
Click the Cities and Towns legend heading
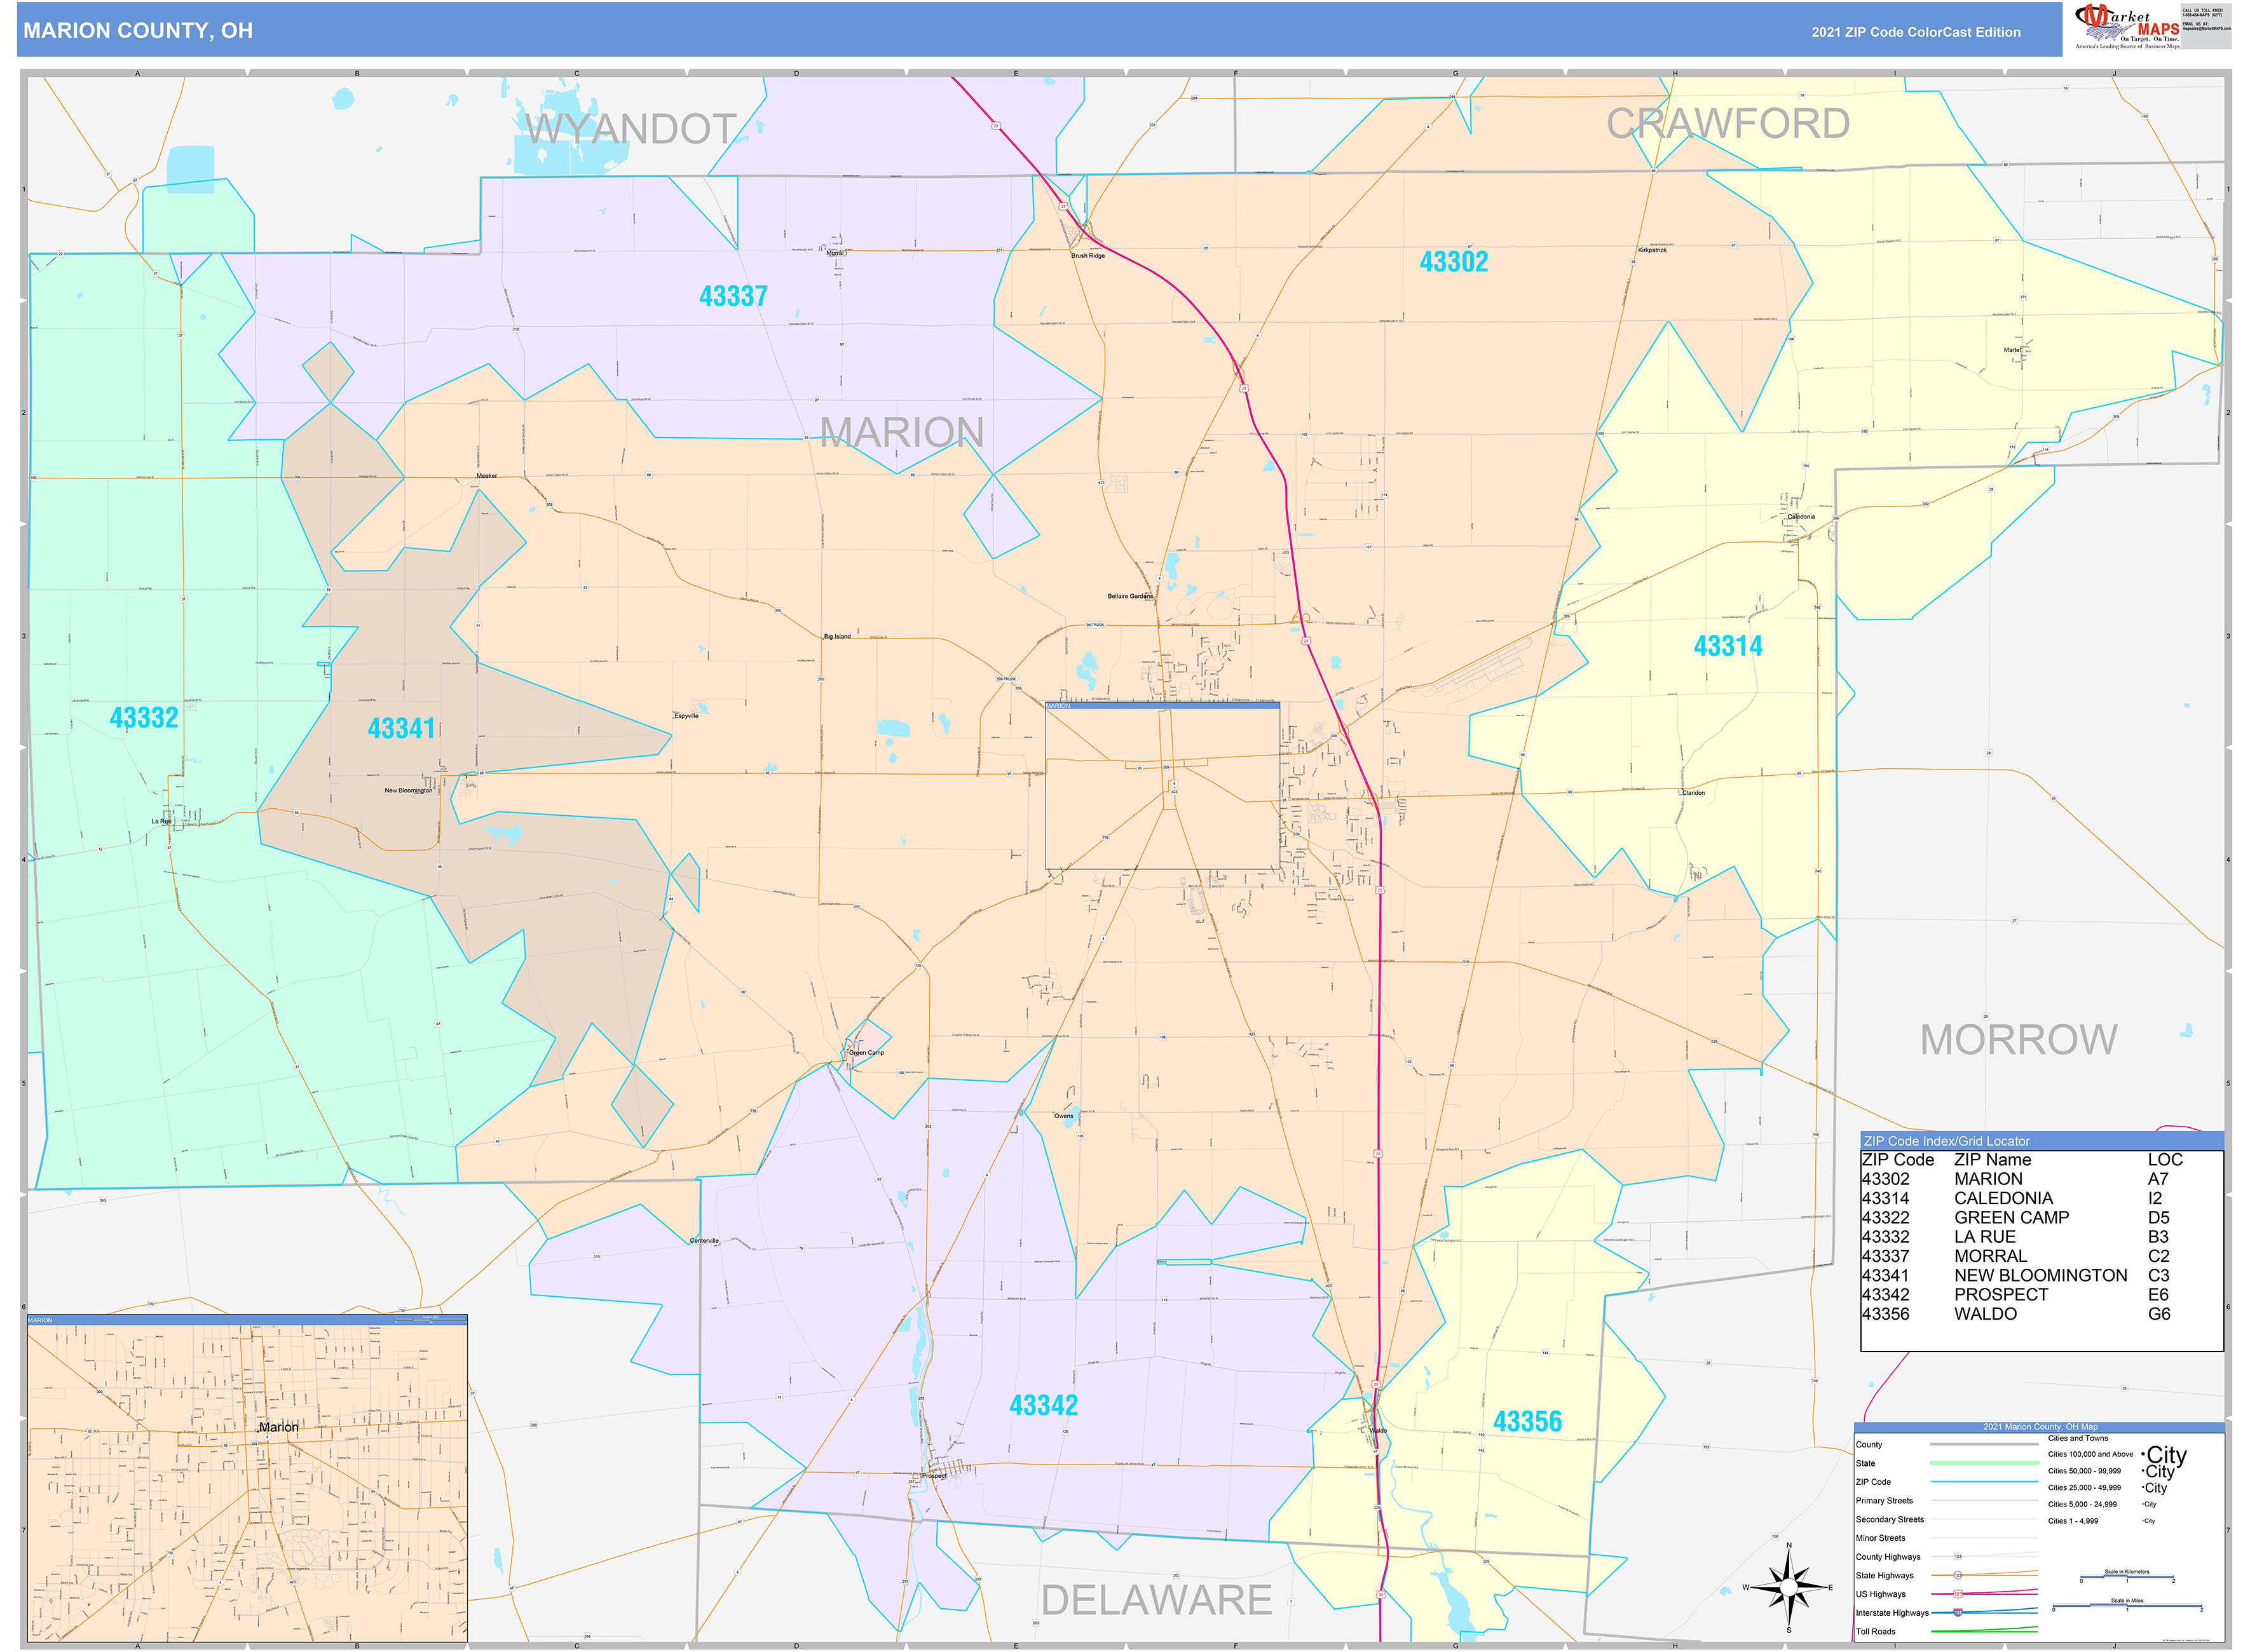coord(2079,1439)
